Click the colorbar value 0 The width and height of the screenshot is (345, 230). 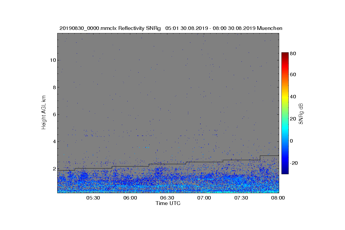click(x=292, y=141)
